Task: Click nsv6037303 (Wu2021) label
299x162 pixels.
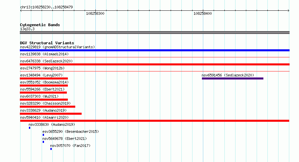Action: pos(39,96)
